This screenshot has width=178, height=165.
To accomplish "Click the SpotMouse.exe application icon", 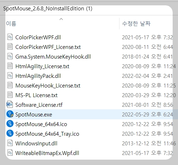I will (x=10, y=114).
